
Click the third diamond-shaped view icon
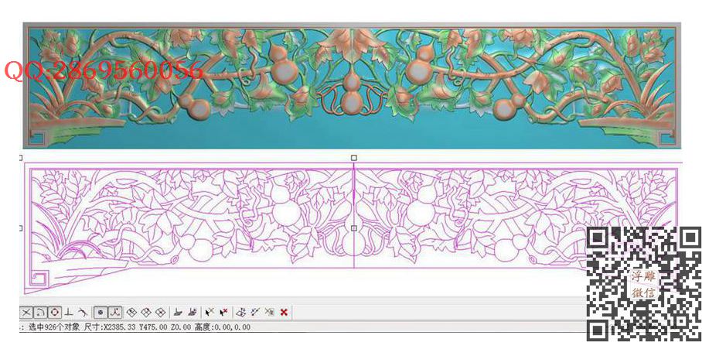coord(160,312)
